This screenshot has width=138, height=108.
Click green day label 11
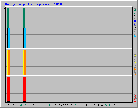click(49, 105)
